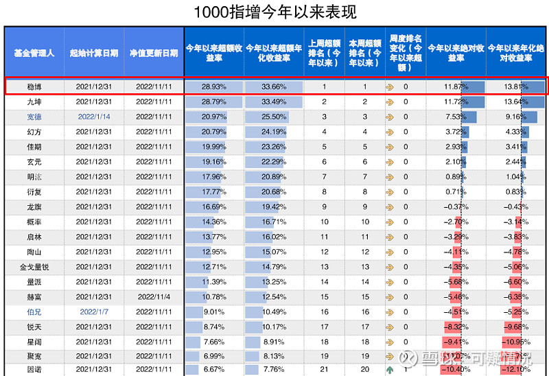This screenshot has width=549, height=376.
Task: Click the fund manager name 星阔
Action: point(34,342)
